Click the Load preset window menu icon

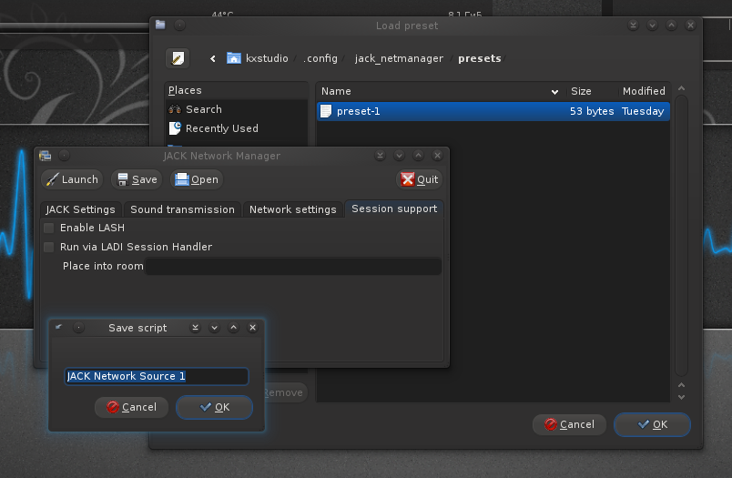coord(160,25)
